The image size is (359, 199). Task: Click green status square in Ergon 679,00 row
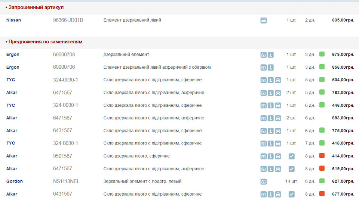(x=322, y=54)
